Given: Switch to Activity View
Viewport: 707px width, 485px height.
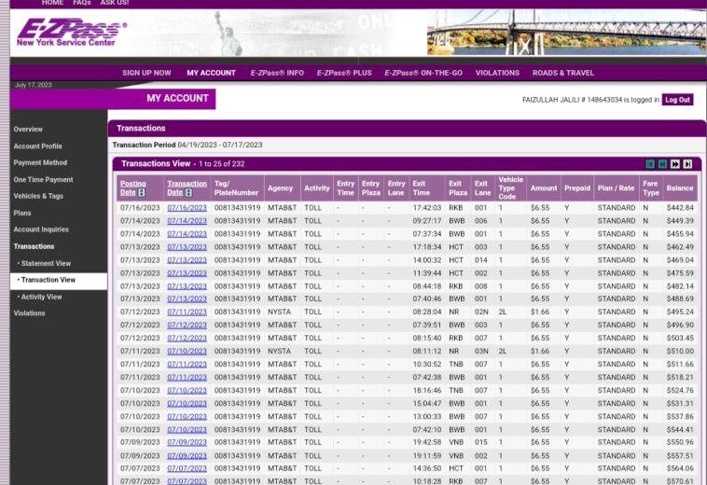Looking at the screenshot, I should (41, 297).
